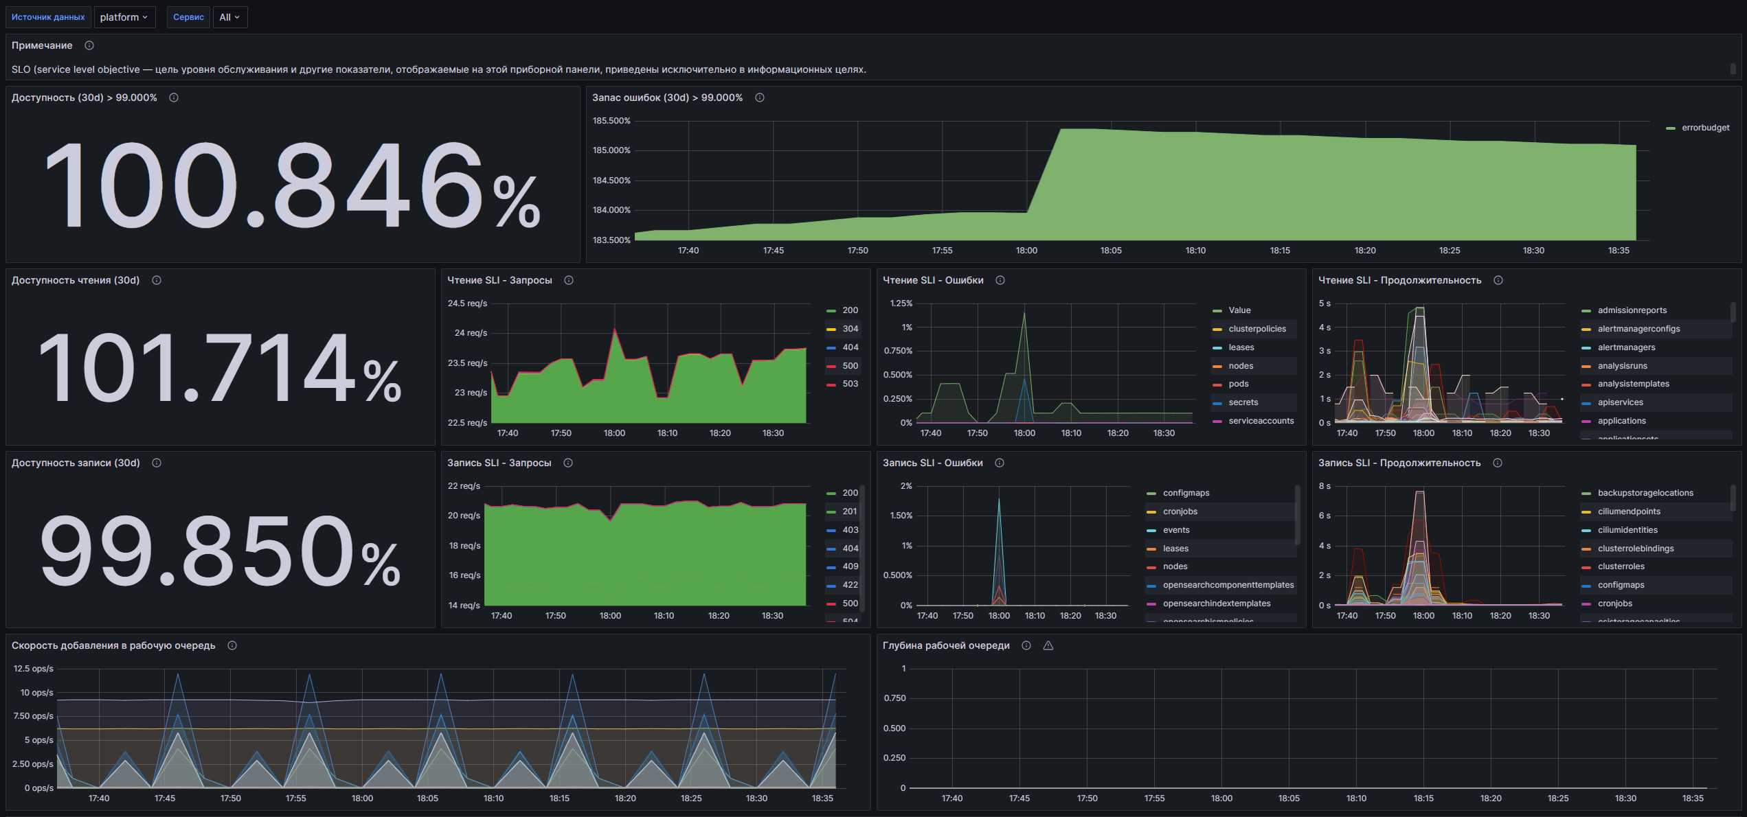Click Источник данных variable label
Viewport: 1747px width, 817px height.
(x=48, y=17)
